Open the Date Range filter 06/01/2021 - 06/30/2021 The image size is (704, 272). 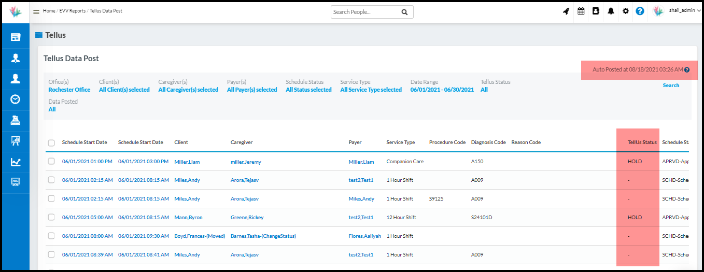[442, 90]
